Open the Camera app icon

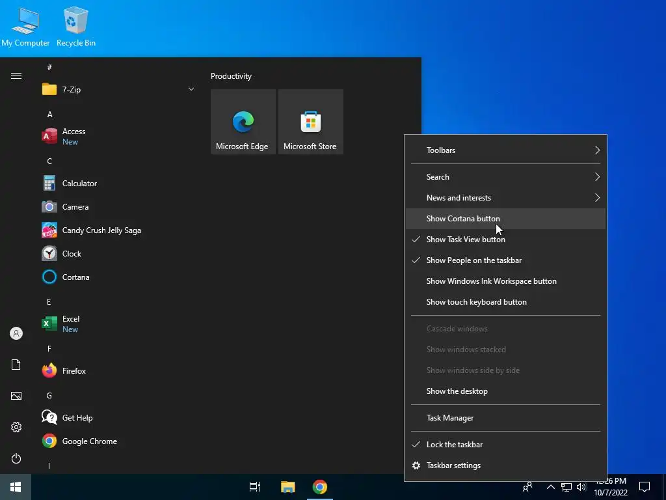(x=49, y=206)
